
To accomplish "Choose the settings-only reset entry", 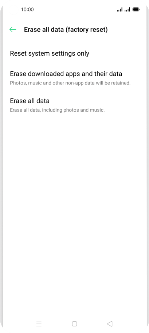I will 74,53.
